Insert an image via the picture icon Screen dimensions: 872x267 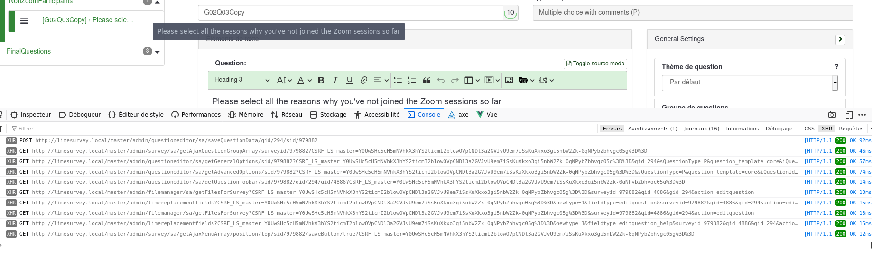click(x=509, y=80)
